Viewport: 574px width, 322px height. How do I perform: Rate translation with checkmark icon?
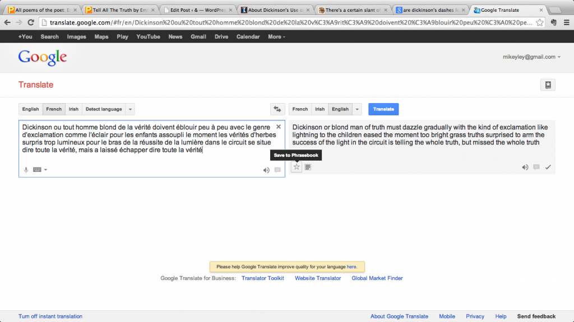click(x=548, y=167)
